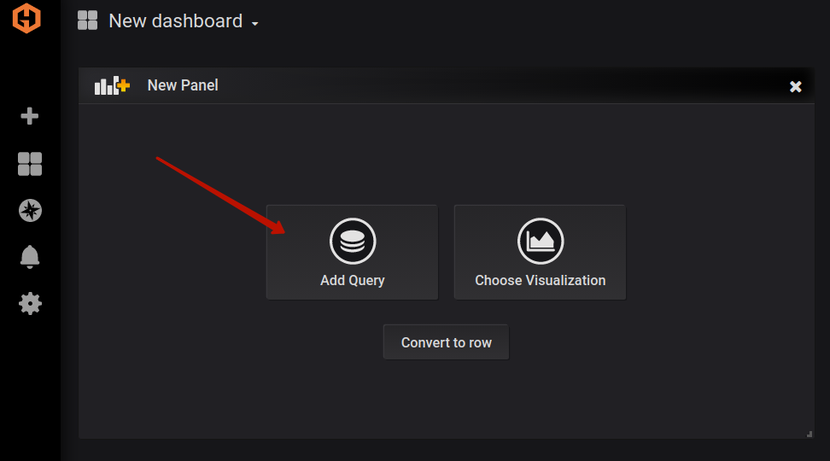Open the Grafana logo home menu

[26, 19]
